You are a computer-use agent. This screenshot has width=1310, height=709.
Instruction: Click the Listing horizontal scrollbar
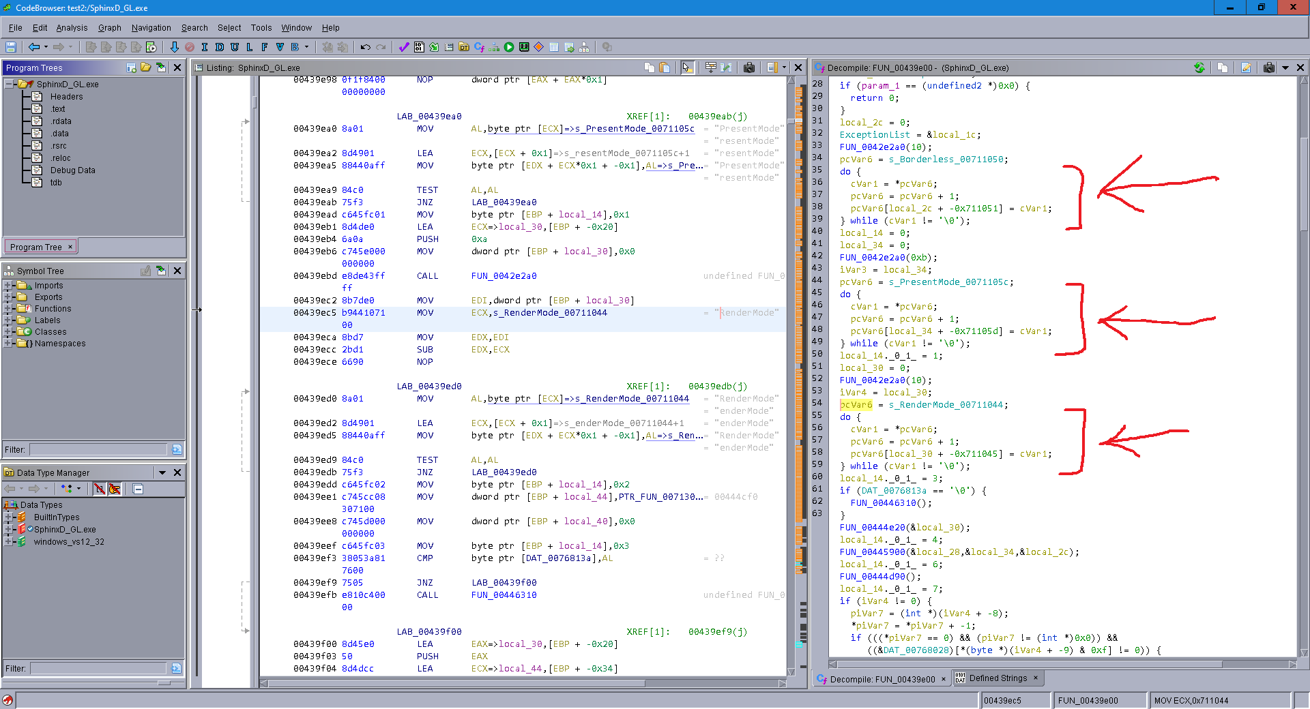(457, 682)
